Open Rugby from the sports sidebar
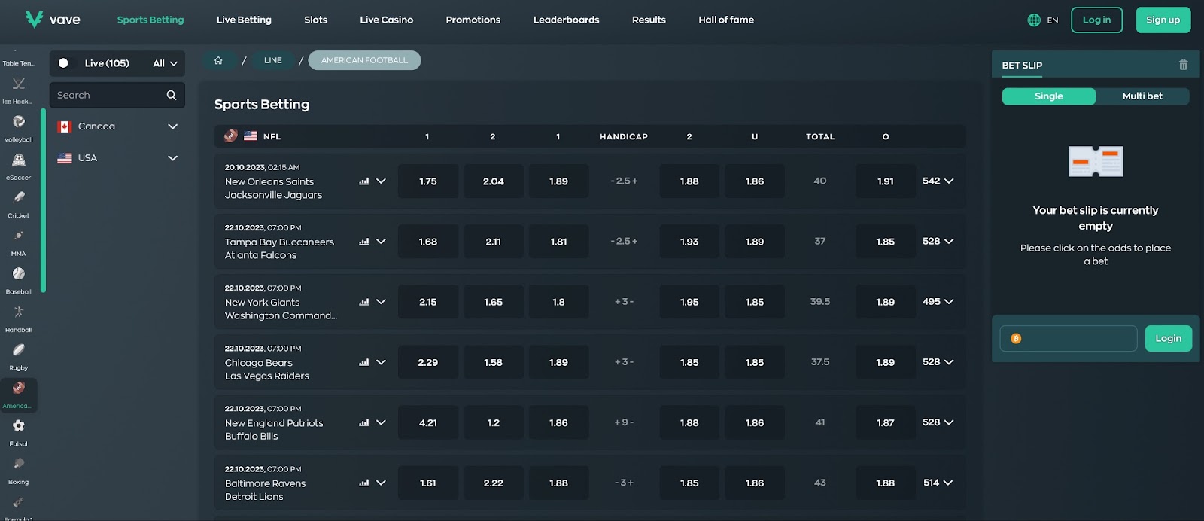The image size is (1204, 521). pos(19,355)
